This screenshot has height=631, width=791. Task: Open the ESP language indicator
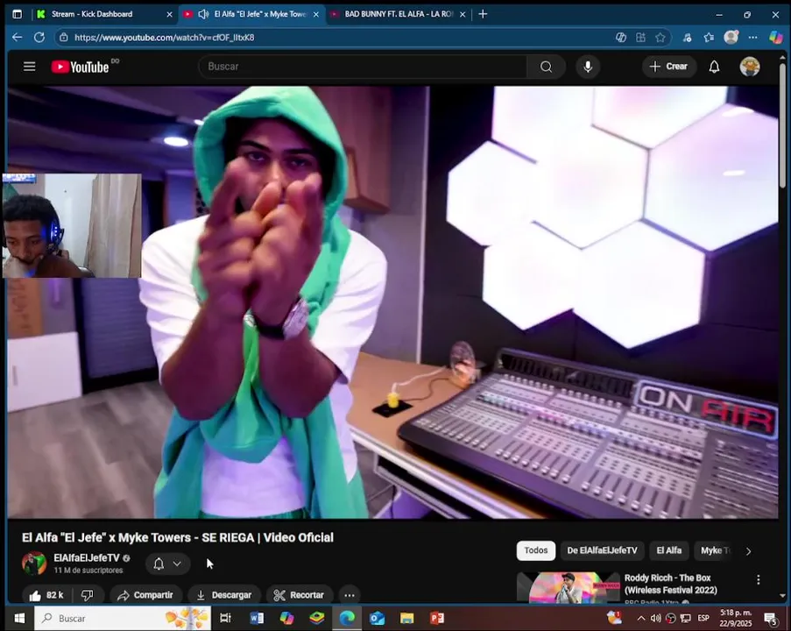(x=703, y=618)
